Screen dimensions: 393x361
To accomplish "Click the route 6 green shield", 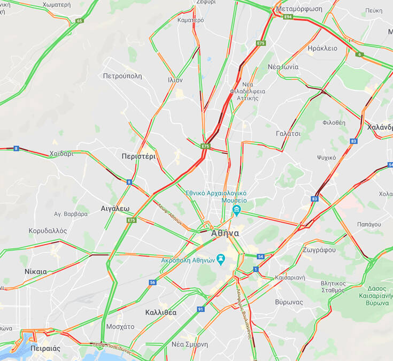I will click(x=360, y=55).
